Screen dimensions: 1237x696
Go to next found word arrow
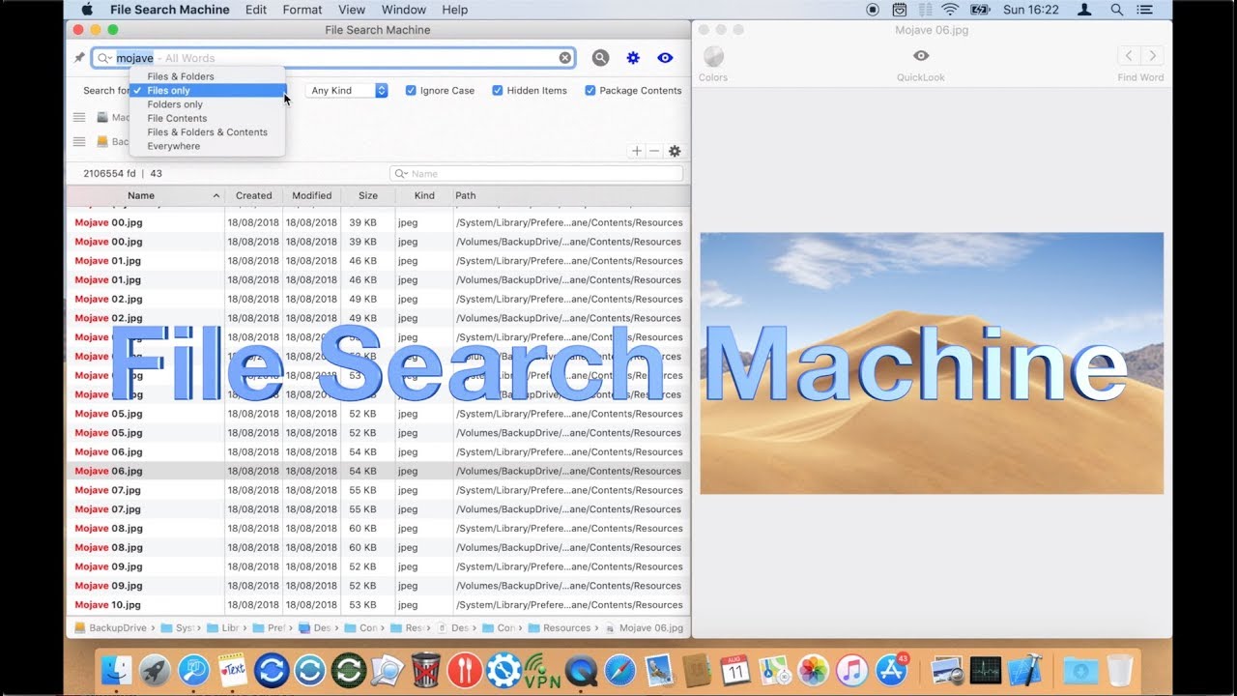pyautogui.click(x=1152, y=56)
